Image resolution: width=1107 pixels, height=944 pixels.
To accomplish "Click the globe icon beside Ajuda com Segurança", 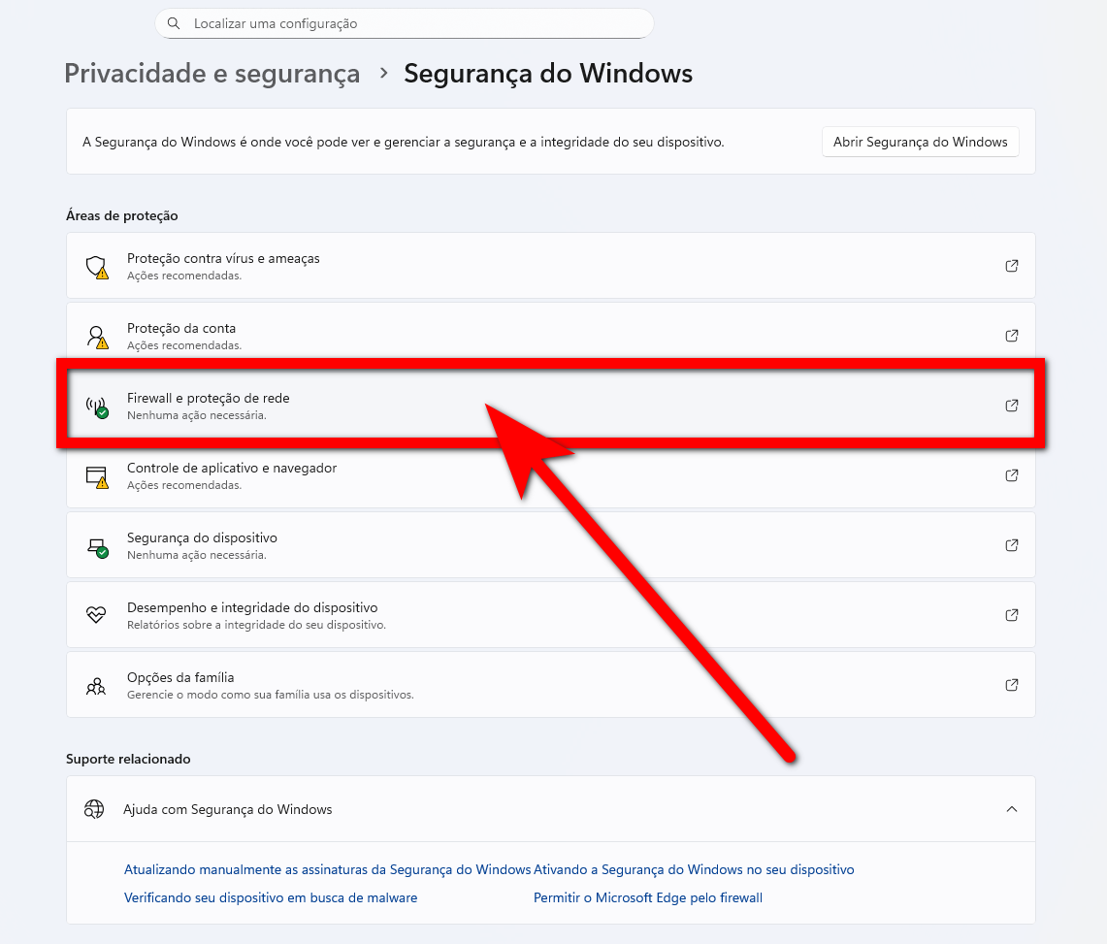I will [94, 809].
